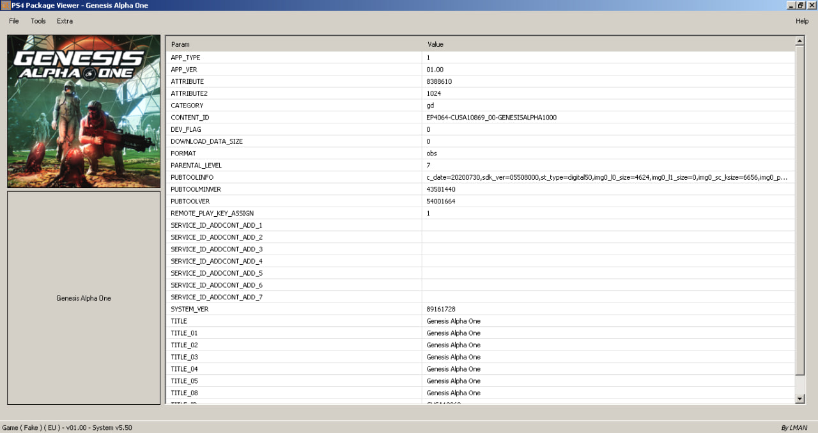Image resolution: width=818 pixels, height=433 pixels.
Task: Click the 7 value for PARENTAL_LEVEL
Action: (428, 166)
